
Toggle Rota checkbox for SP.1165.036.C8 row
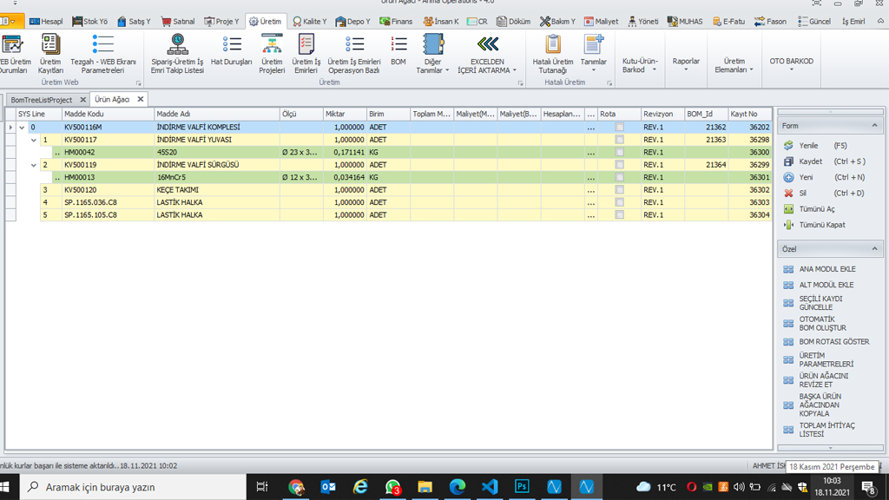coord(619,202)
